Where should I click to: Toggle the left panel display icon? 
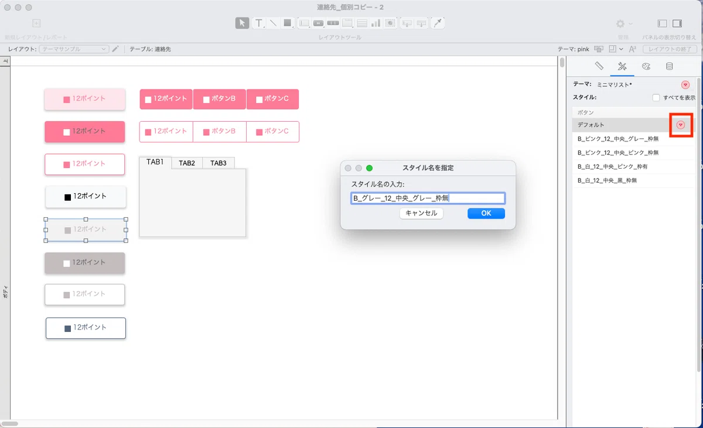tap(663, 23)
